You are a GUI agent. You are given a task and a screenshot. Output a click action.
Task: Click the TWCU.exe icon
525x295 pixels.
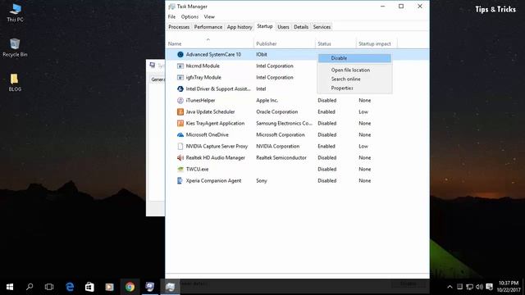tap(180, 170)
